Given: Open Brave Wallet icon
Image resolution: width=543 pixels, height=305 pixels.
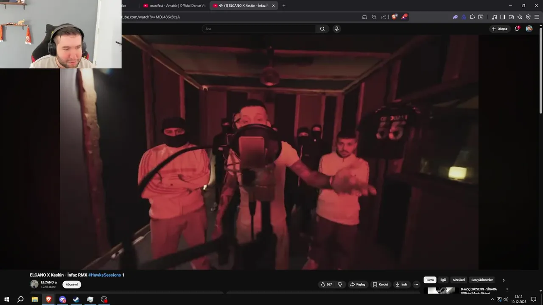Looking at the screenshot, I should coord(511,17).
